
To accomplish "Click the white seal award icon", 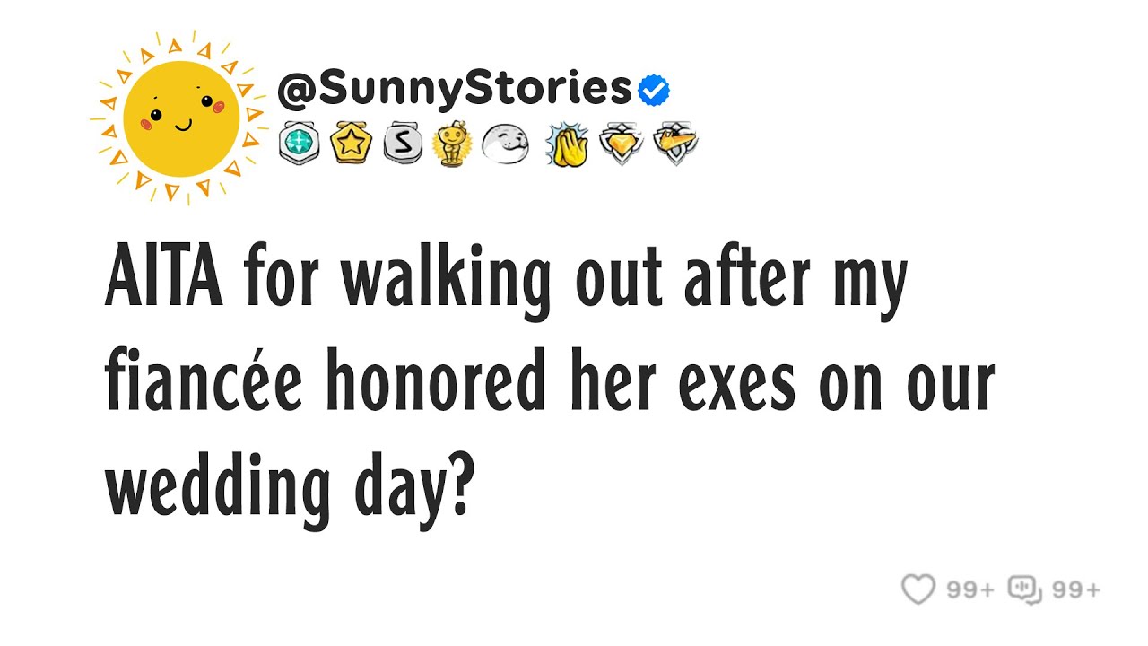I will point(506,144).
